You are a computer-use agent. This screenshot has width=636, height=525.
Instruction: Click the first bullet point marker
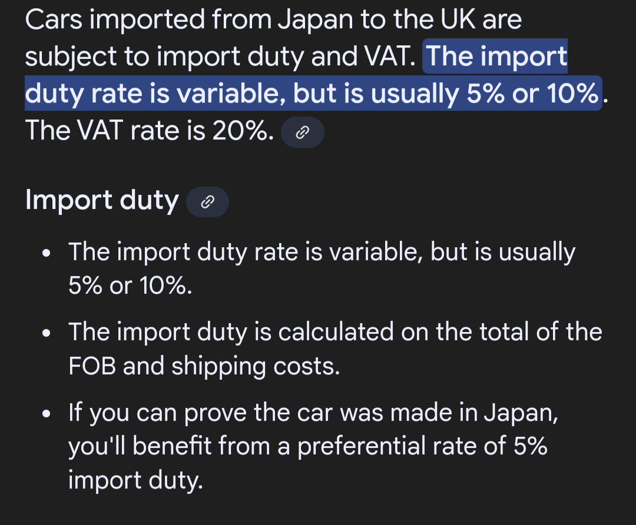tap(47, 254)
